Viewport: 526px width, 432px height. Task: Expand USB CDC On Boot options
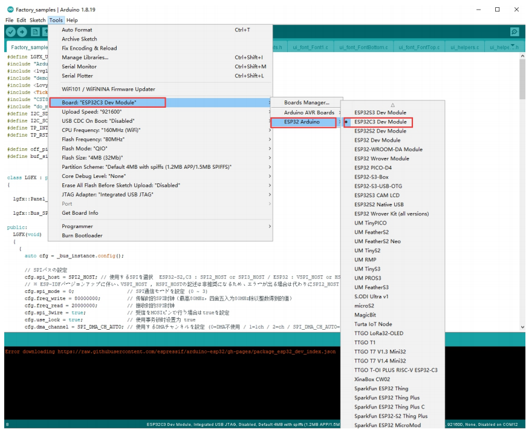(160, 121)
